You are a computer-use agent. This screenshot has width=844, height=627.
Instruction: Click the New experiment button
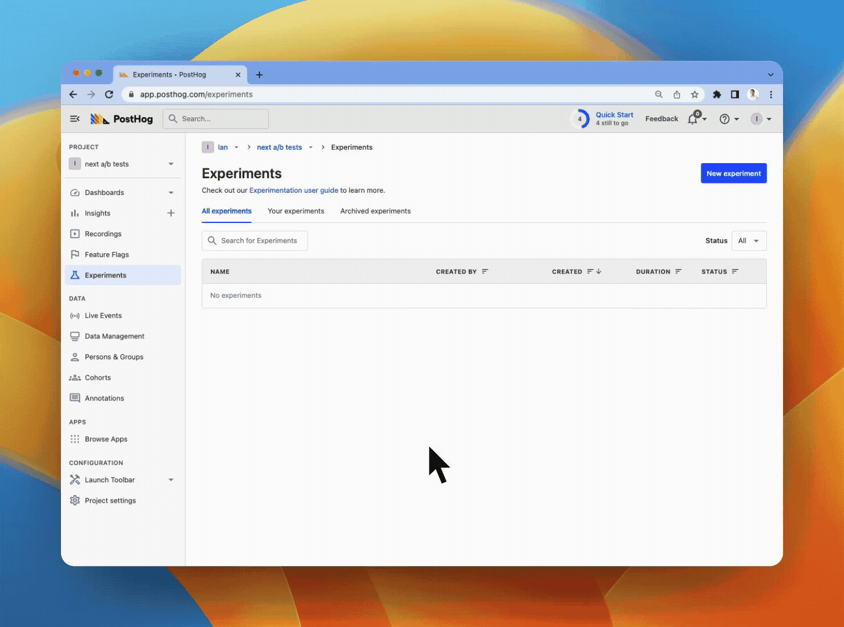(733, 174)
